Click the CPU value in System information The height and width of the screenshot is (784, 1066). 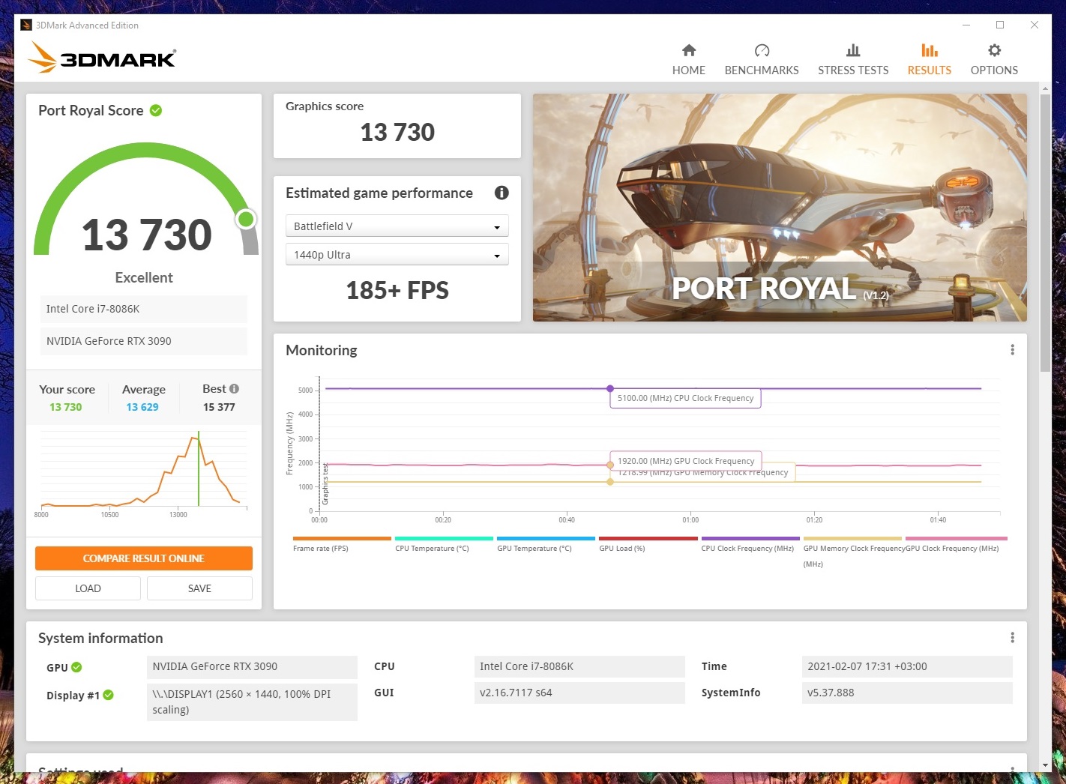[579, 666]
